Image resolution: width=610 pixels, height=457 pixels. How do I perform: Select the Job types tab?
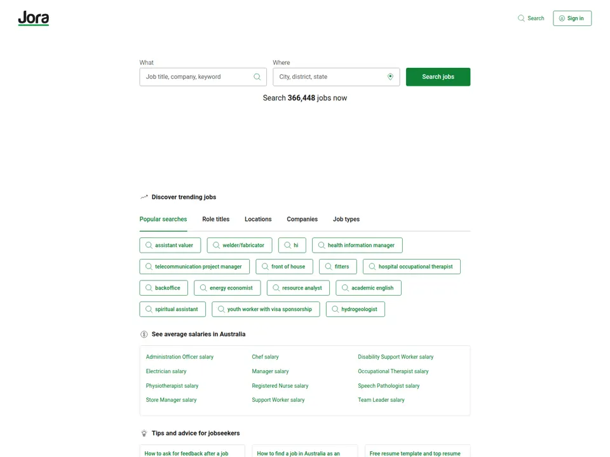coord(346,219)
